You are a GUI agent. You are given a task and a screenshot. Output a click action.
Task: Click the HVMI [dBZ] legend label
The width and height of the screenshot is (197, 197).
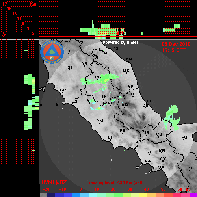[54, 182]
